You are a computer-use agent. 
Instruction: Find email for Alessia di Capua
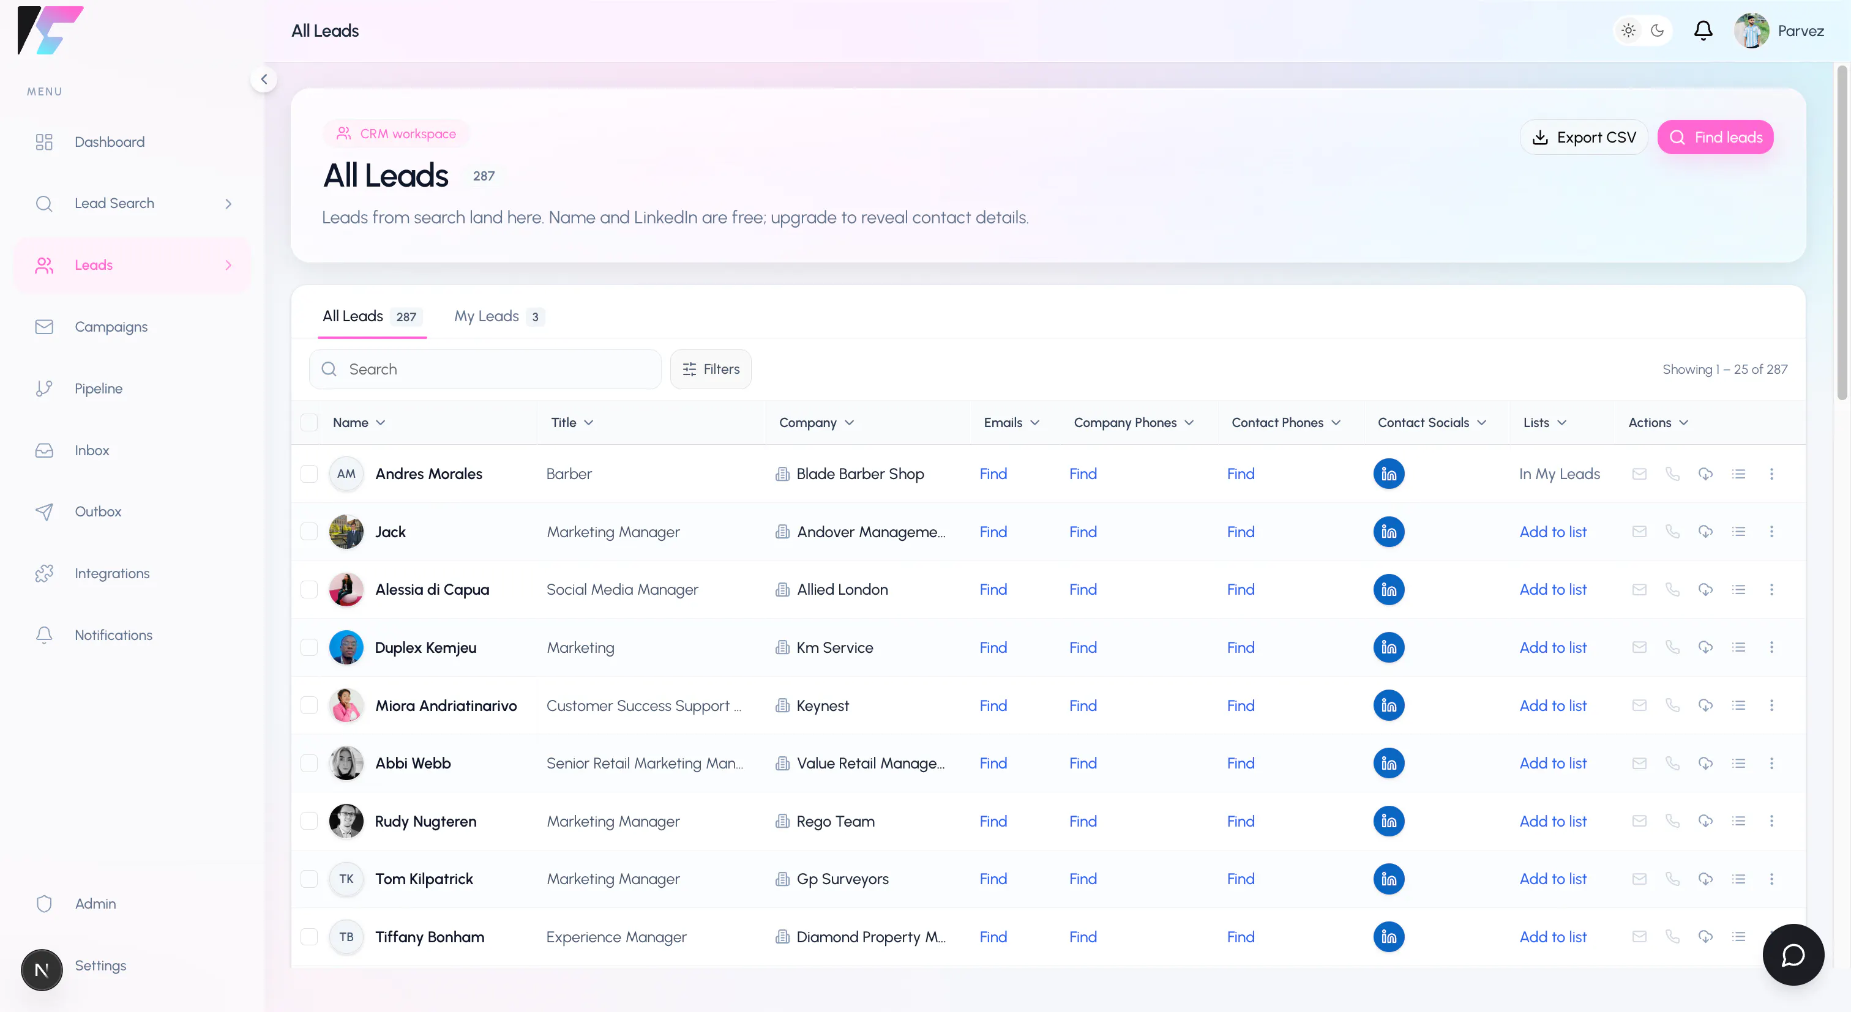coord(993,590)
